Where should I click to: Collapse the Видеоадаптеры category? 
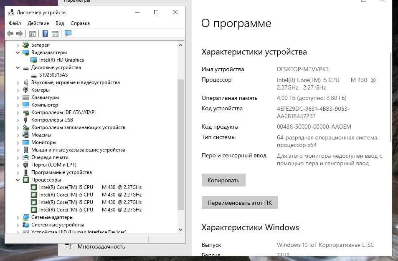tap(18, 52)
